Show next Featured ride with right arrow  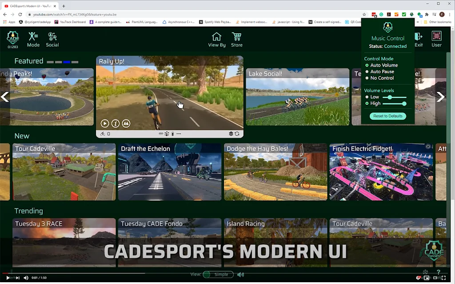440,97
